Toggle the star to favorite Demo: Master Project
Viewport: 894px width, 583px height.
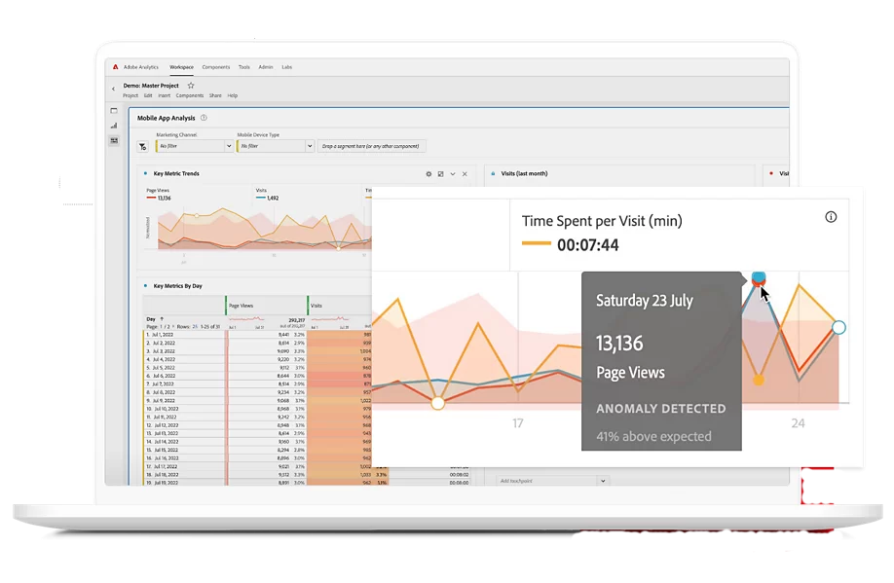click(191, 86)
